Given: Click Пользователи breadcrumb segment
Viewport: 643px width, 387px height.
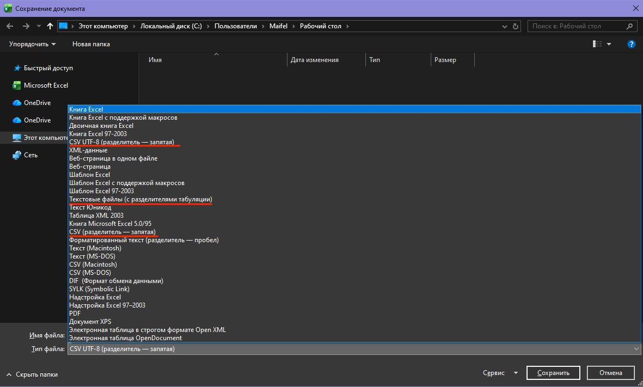Looking at the screenshot, I should (236, 26).
